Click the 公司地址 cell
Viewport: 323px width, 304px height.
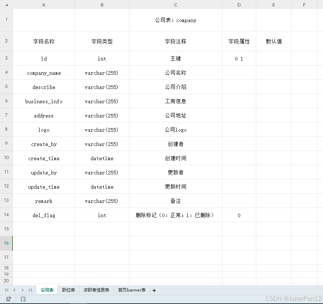pos(176,115)
